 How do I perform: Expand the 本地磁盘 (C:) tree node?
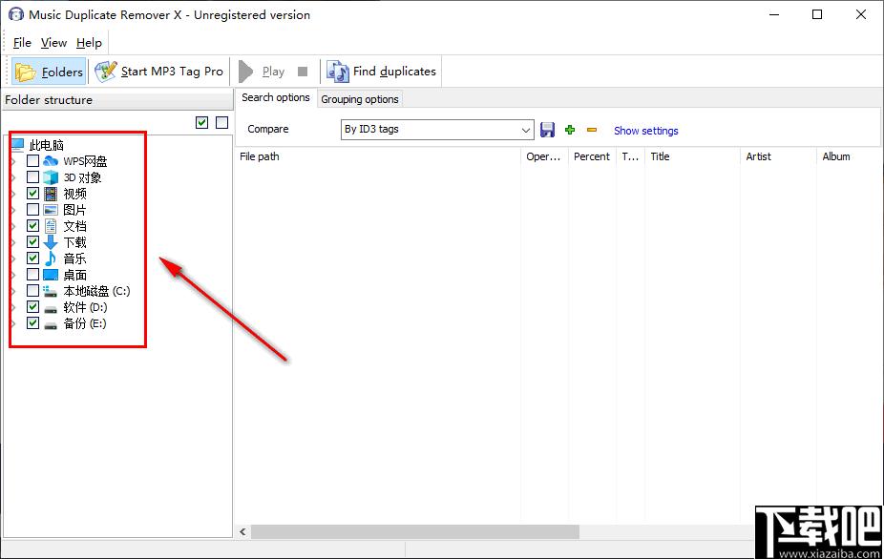tap(13, 291)
